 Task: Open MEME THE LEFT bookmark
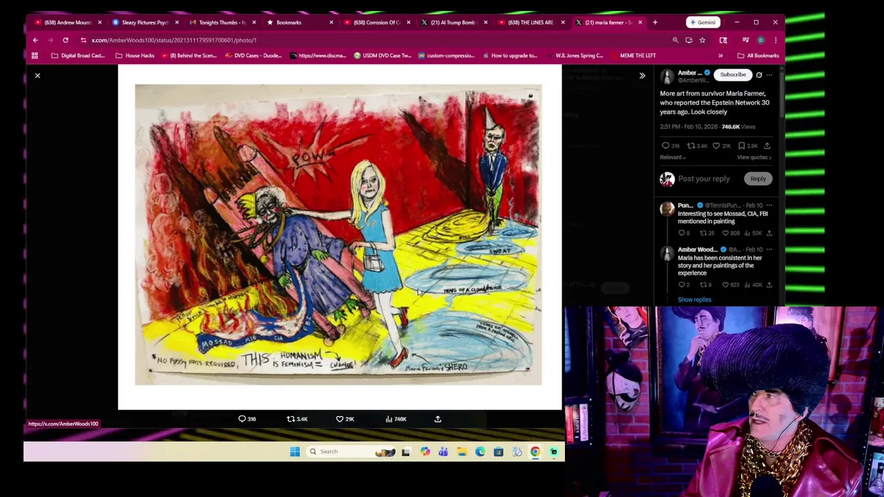(x=633, y=55)
